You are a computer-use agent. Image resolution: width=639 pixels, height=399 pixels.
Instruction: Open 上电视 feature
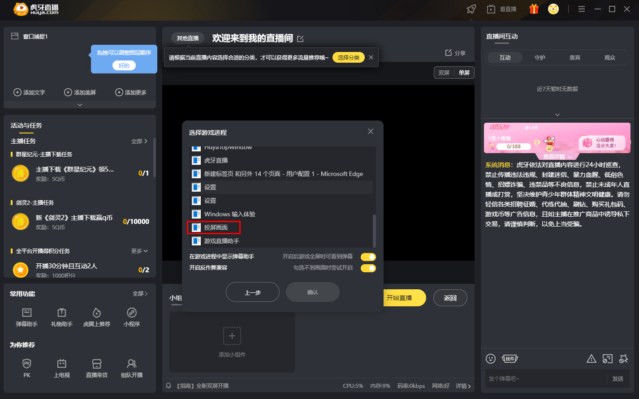(62, 369)
